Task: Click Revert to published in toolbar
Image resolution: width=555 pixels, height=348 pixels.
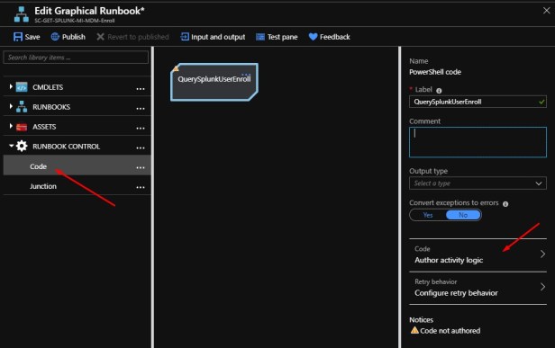Action: click(132, 37)
